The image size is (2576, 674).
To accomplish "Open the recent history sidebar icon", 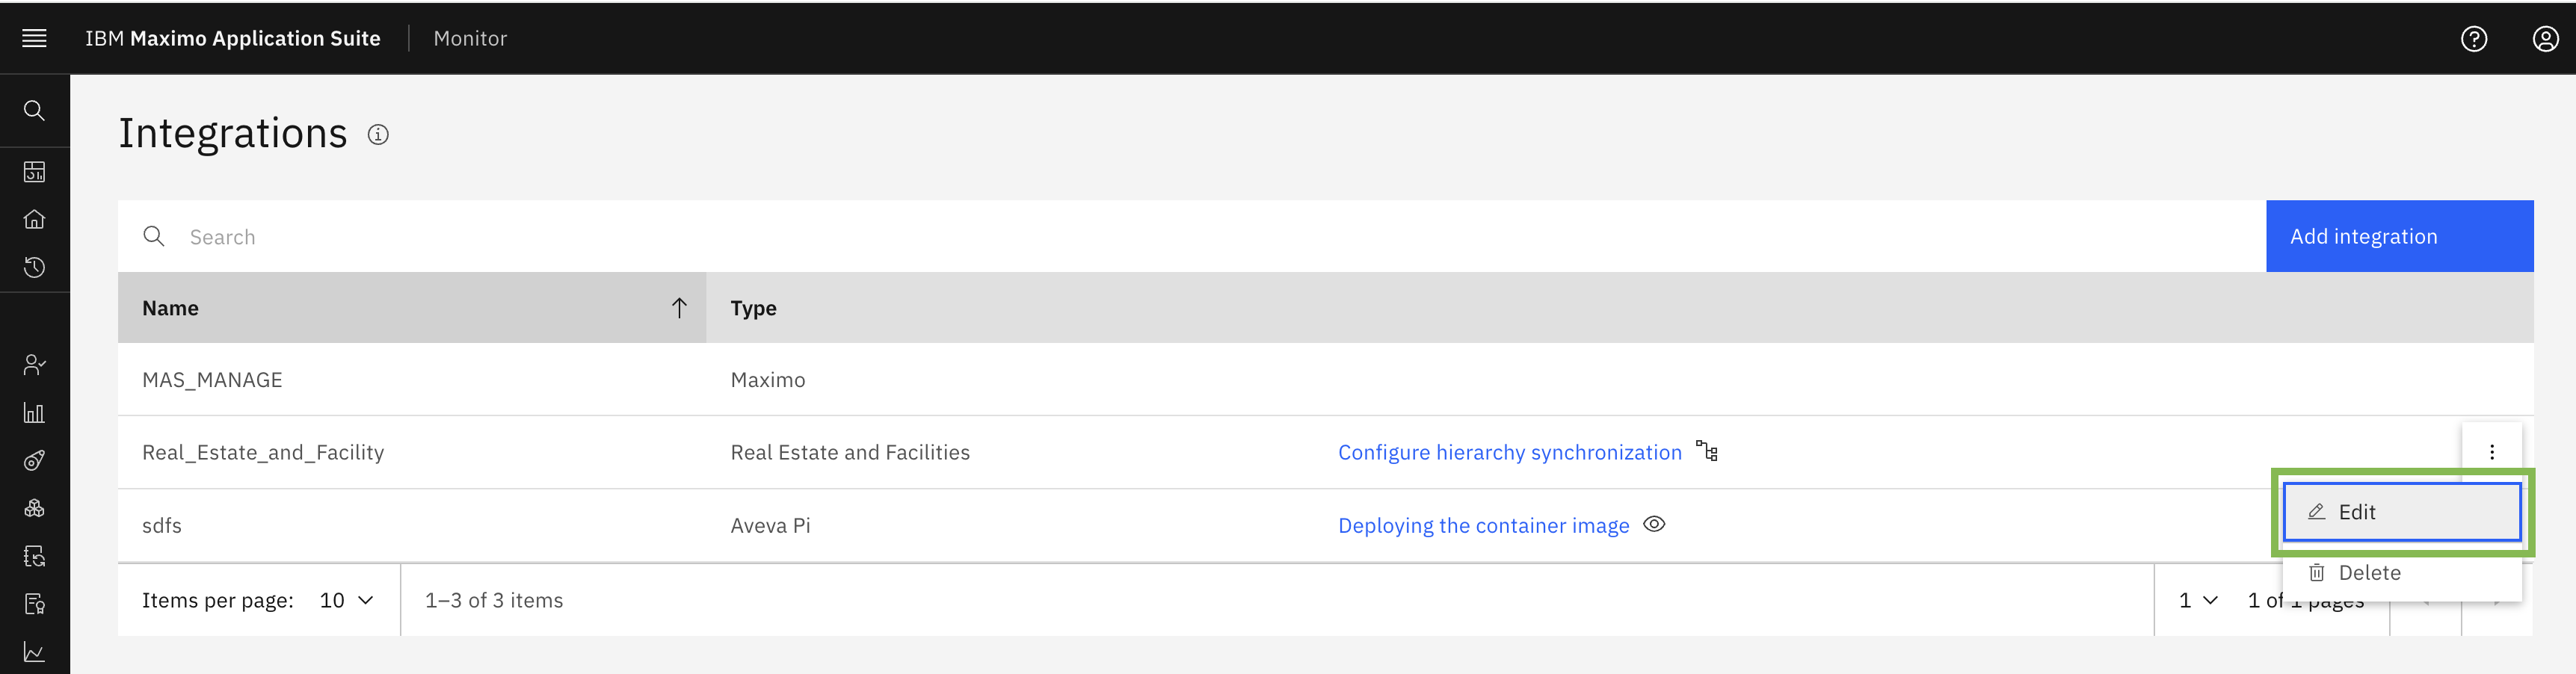I will (x=34, y=267).
